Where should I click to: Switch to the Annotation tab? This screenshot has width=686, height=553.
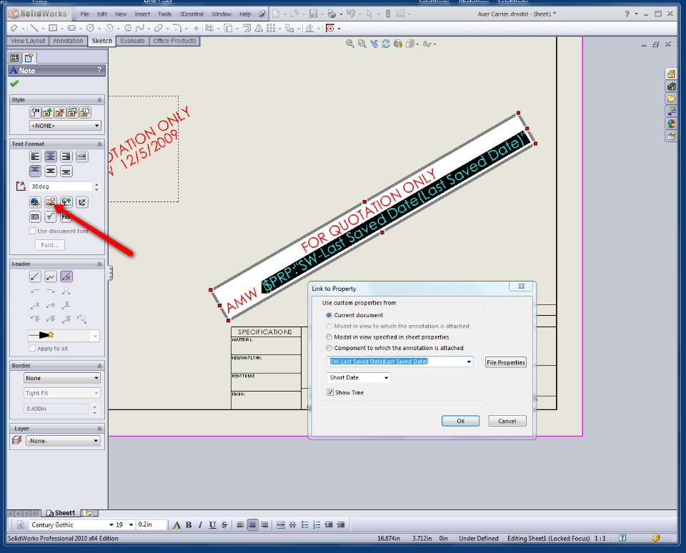[x=68, y=41]
